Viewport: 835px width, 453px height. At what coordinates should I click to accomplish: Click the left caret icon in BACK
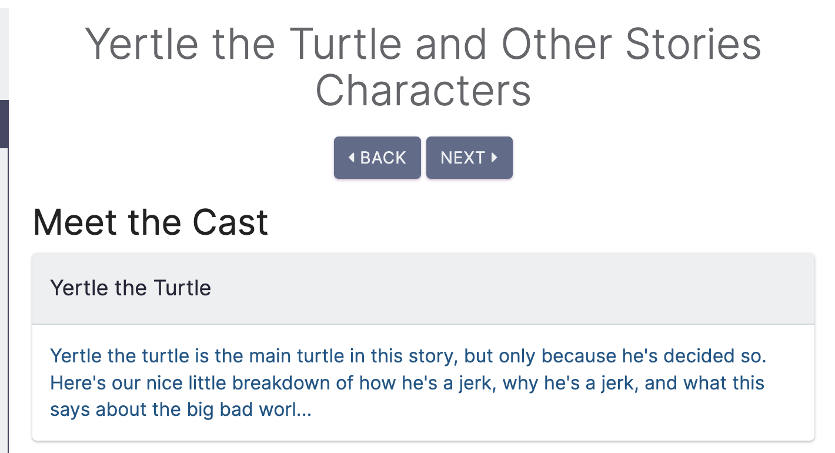(x=352, y=157)
